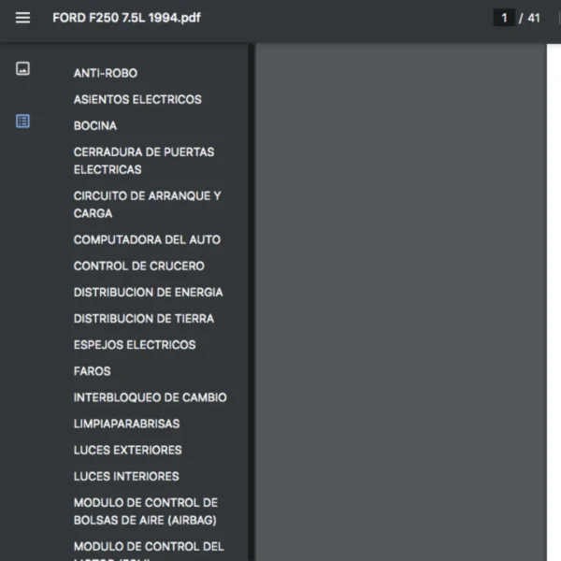The image size is (561, 561).
Task: Jump to the BOCINA section
Action: point(95,125)
